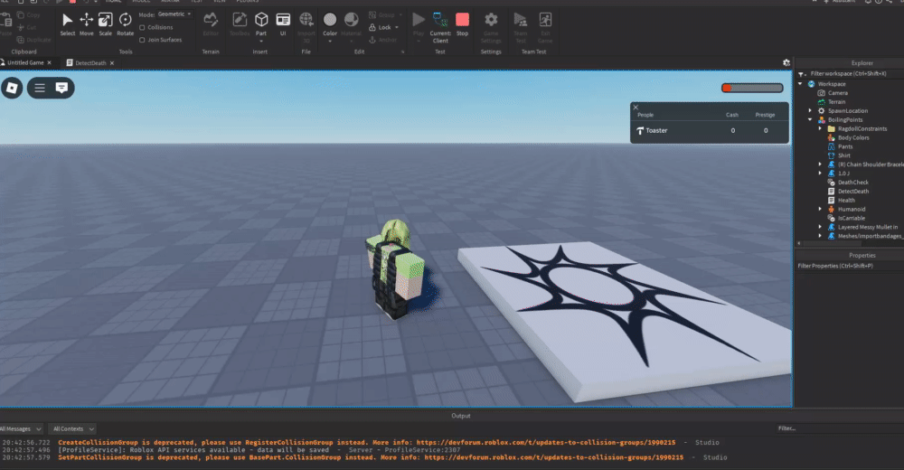The width and height of the screenshot is (904, 470).
Task: Select Body Colors in Explorer
Action: point(848,137)
